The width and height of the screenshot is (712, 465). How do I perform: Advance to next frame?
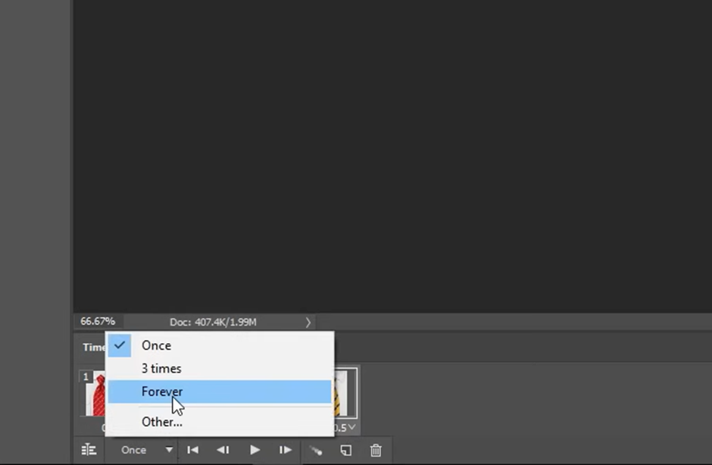285,450
